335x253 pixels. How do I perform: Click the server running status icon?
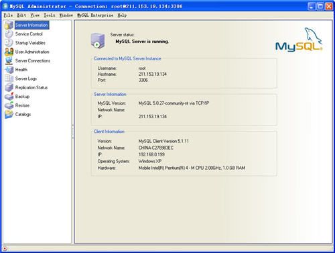[98, 40]
